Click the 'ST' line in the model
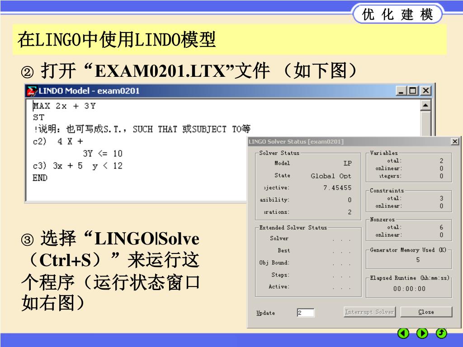The height and width of the screenshot is (347, 463). [38, 117]
